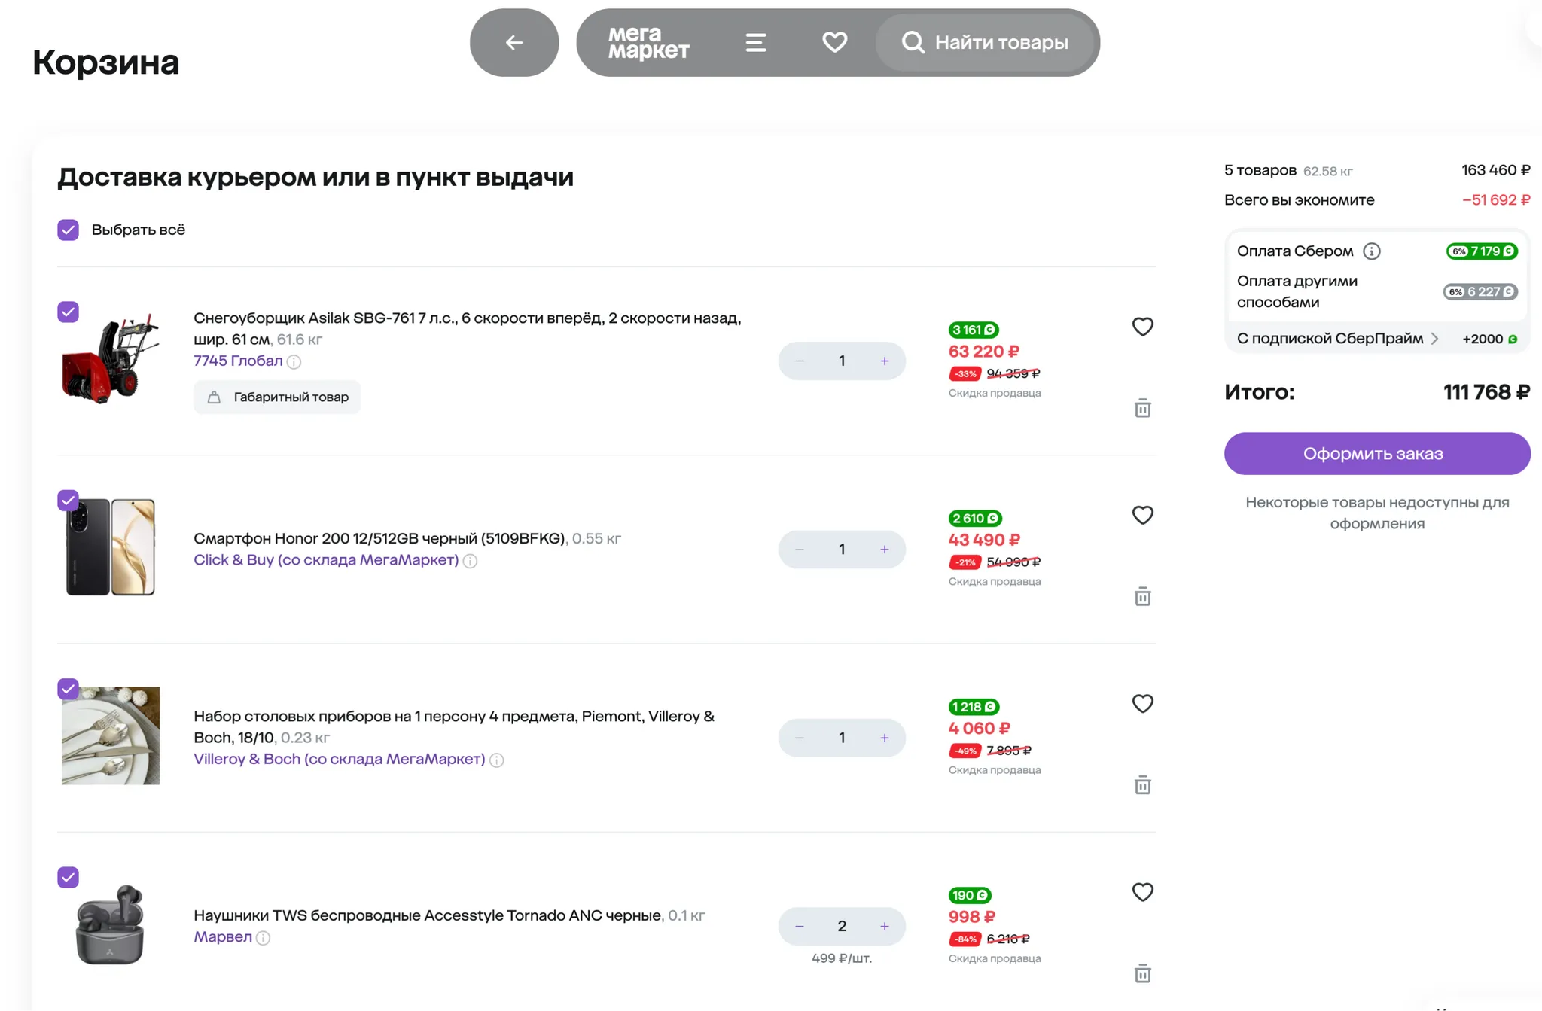
Task: Decrease Honor 200 quantity with minus
Action: 800,550
